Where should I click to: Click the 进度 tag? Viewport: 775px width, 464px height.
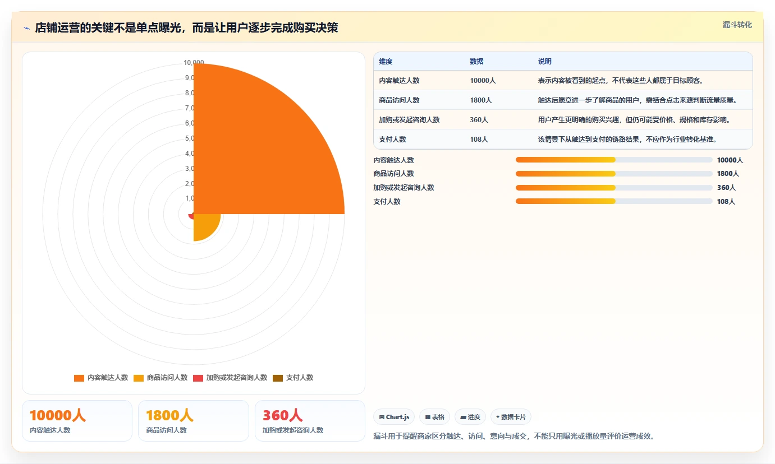point(470,417)
